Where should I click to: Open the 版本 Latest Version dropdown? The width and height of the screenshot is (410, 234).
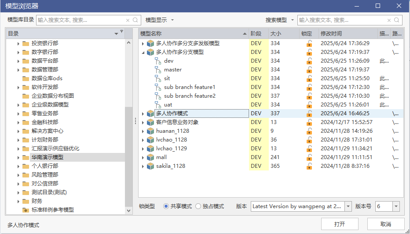[x=348, y=206]
